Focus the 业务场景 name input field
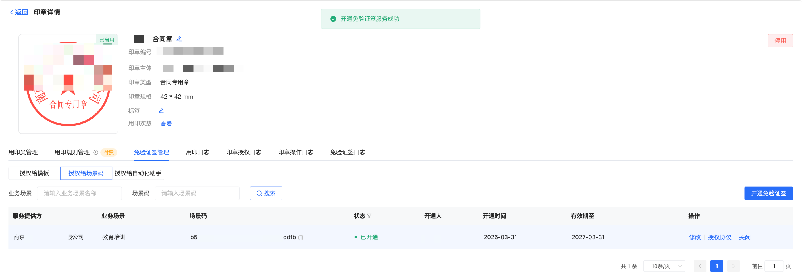 (79, 193)
